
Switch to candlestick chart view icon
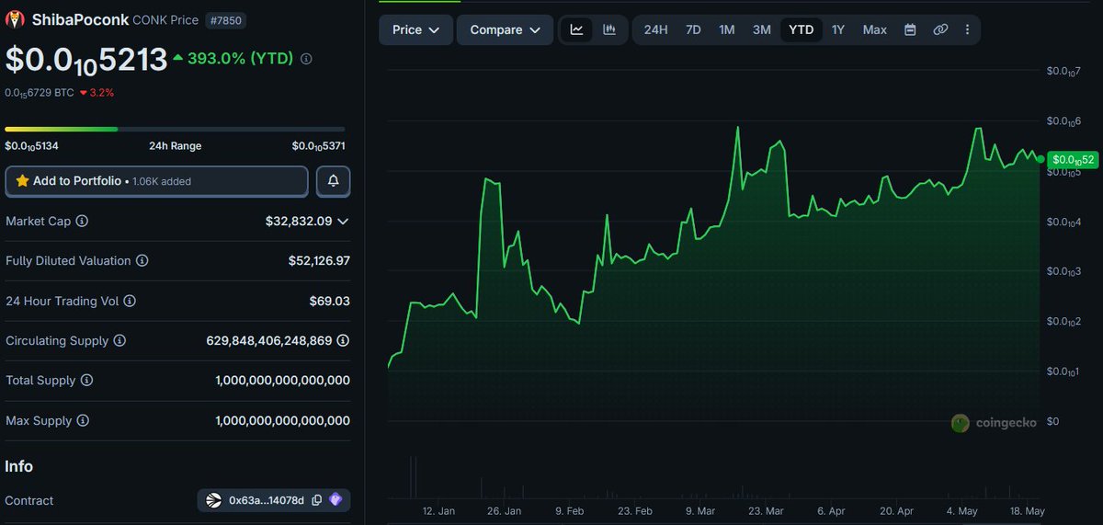pyautogui.click(x=609, y=29)
